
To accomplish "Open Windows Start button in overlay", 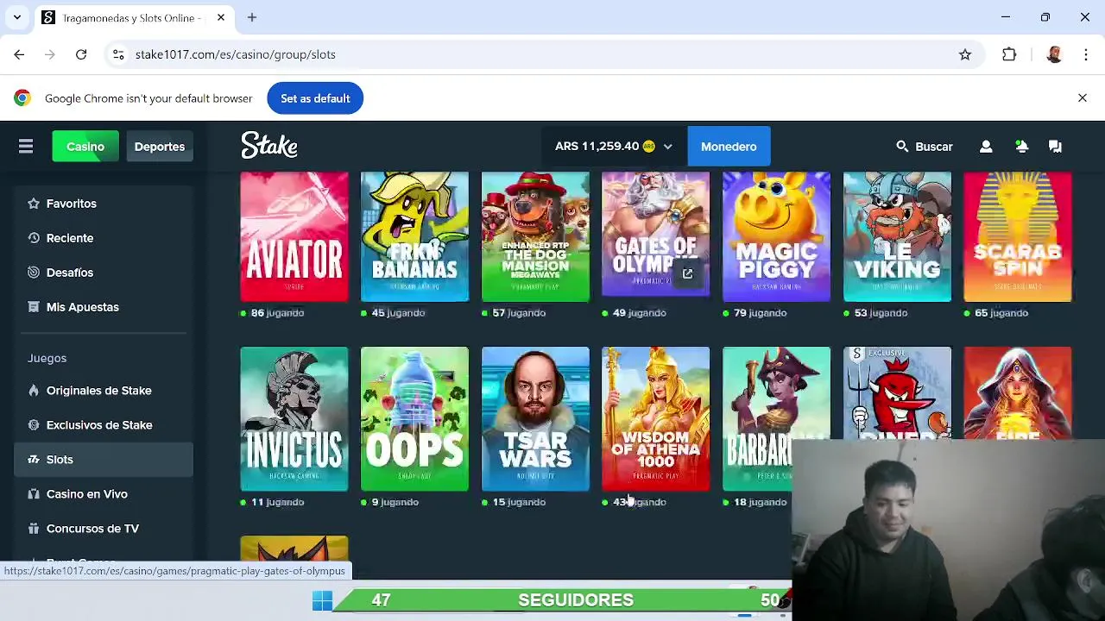I will pos(322,600).
